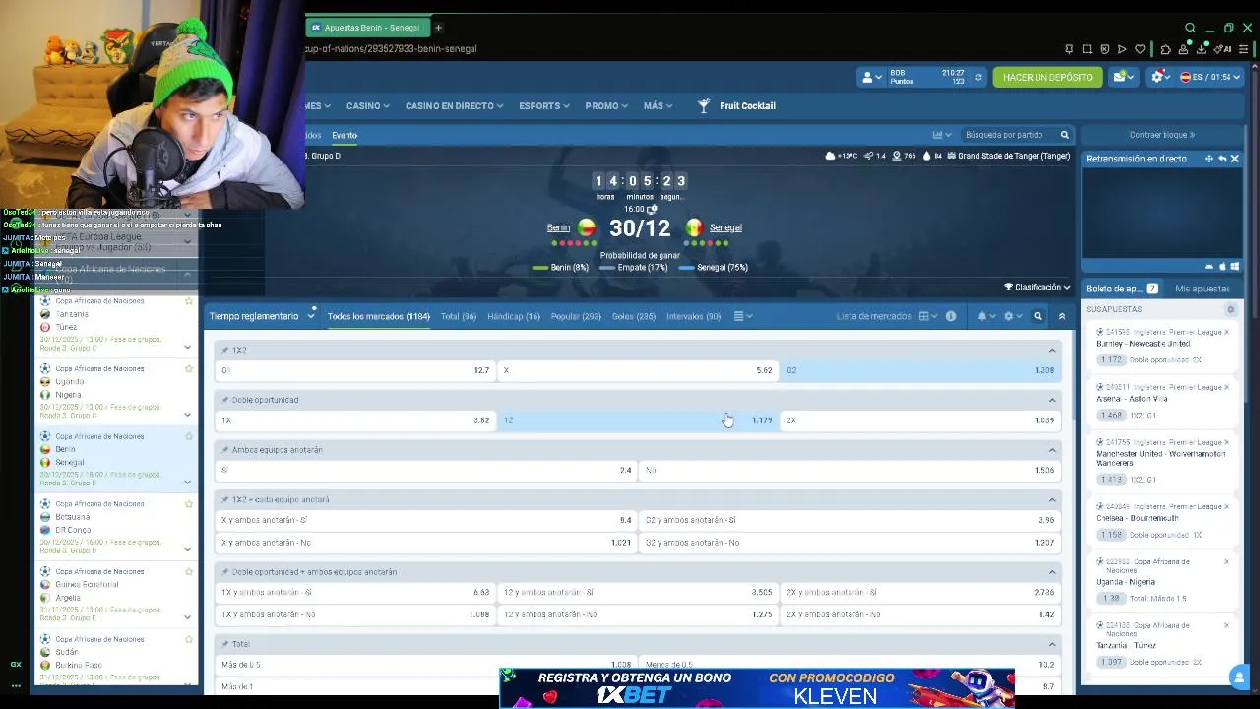The height and width of the screenshot is (709, 1260).
Task: Click the browser player arrow icon
Action: (1122, 49)
